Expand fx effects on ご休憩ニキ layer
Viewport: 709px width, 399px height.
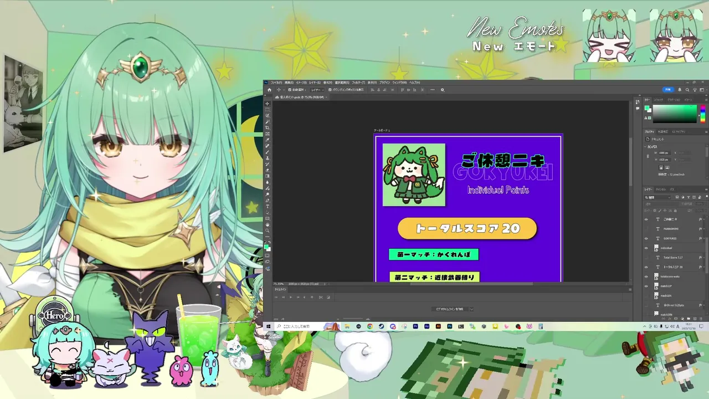click(x=704, y=219)
